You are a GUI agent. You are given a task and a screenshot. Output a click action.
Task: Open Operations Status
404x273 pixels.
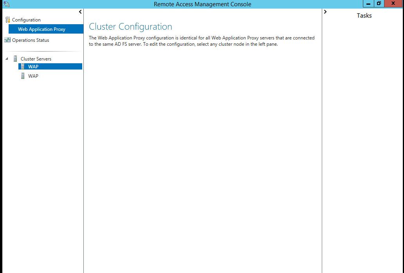pyautogui.click(x=31, y=40)
